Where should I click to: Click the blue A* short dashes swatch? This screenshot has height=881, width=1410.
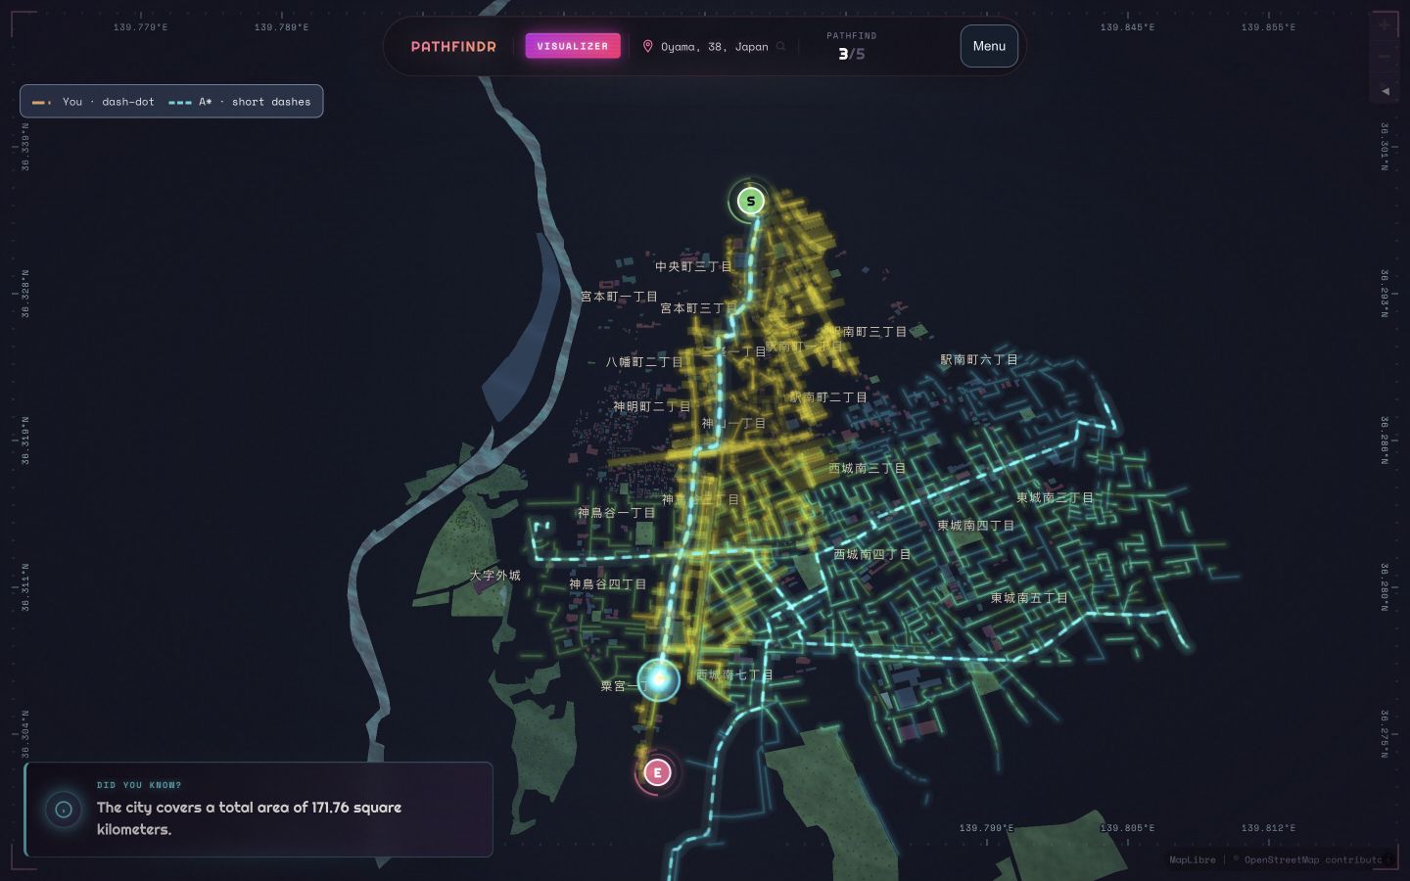(x=180, y=102)
